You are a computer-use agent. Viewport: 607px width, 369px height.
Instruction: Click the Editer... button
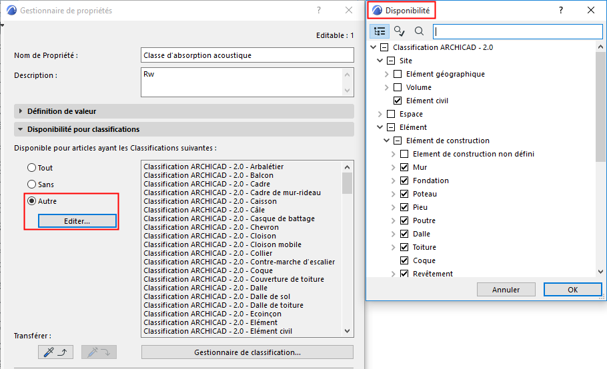tap(77, 221)
